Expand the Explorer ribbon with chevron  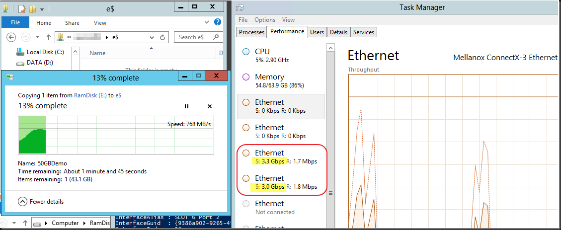[x=206, y=22]
